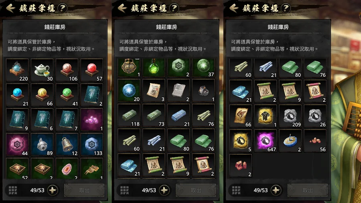This screenshot has height=203, width=361.
Task: Select the green jade sphere showing 37
Action: (203, 67)
